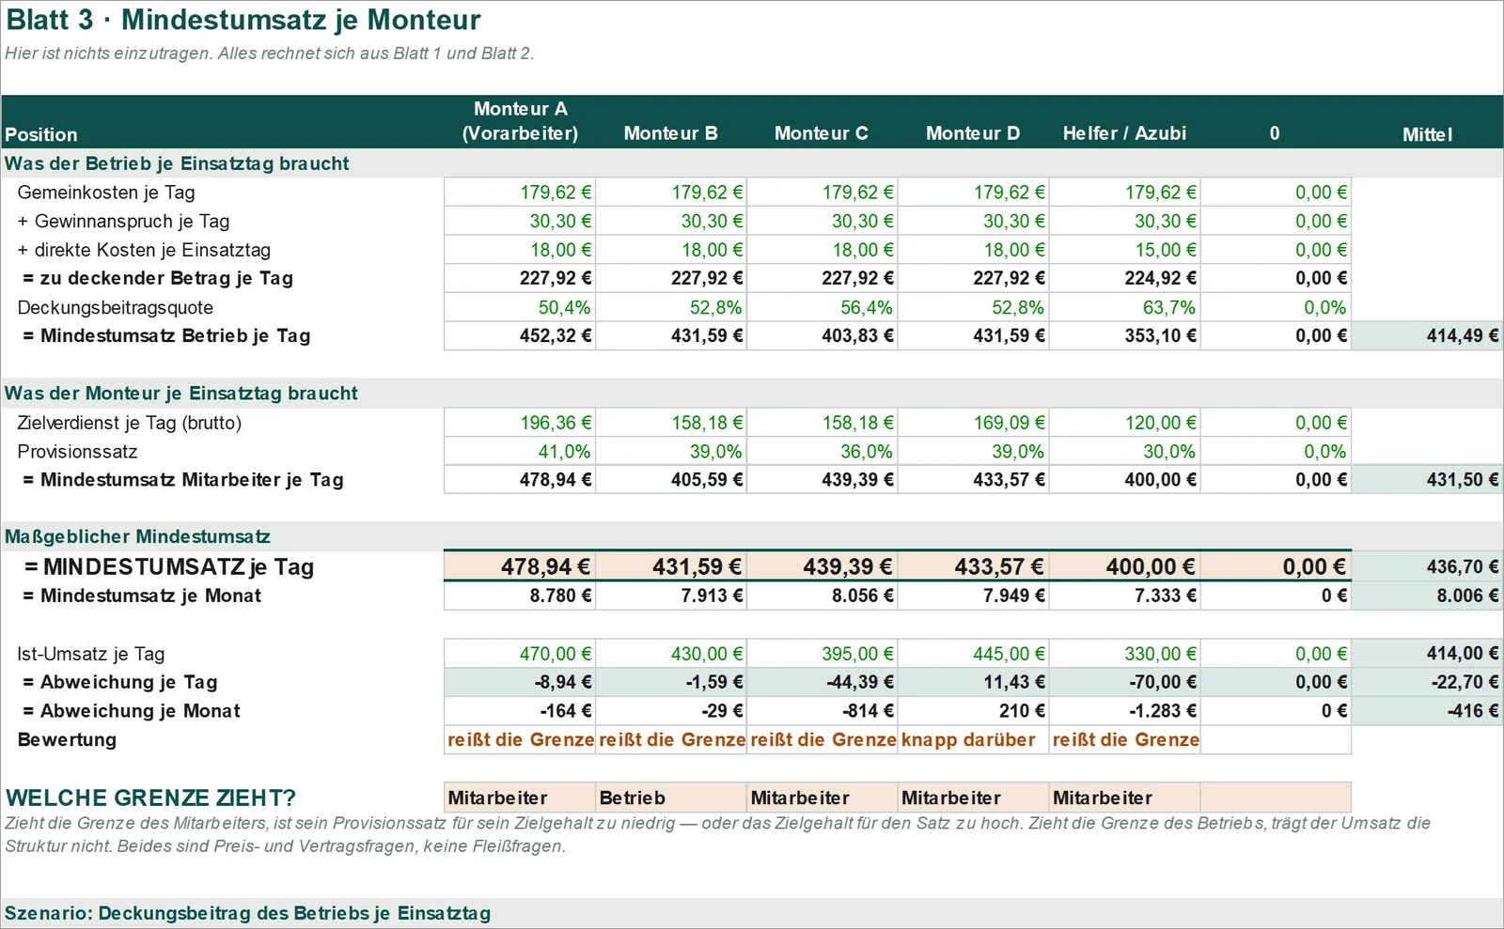Select the 56,4% Deckungsbeitragsquote cell

point(822,307)
